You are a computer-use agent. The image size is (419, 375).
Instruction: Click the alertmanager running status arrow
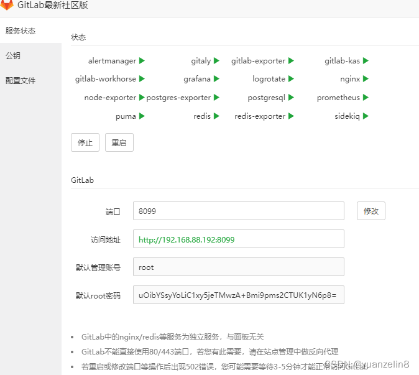(x=142, y=61)
